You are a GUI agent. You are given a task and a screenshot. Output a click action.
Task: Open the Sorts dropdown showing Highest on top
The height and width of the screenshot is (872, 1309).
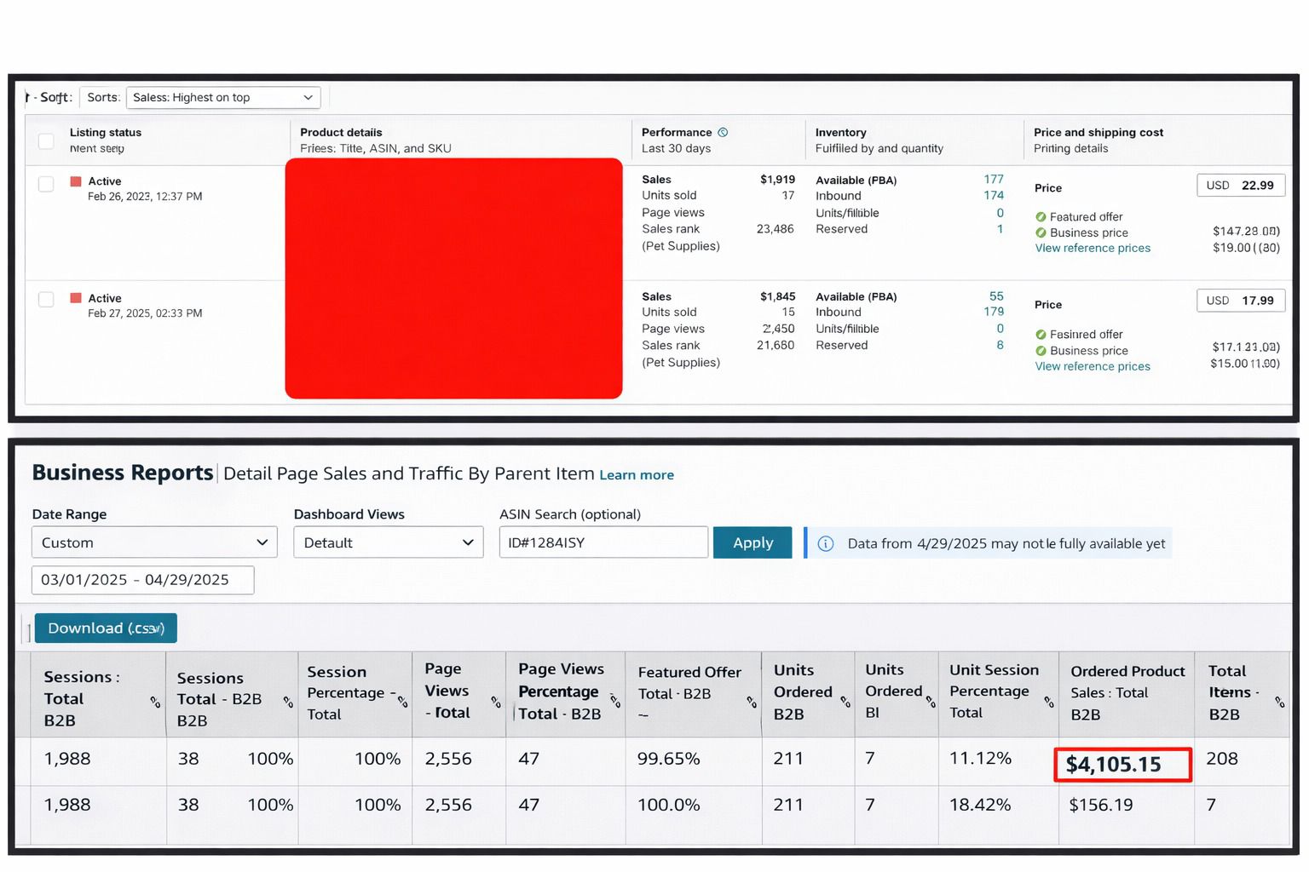point(223,98)
